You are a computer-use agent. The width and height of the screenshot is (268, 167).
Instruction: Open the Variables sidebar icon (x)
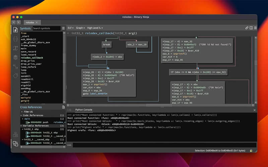[15, 48]
